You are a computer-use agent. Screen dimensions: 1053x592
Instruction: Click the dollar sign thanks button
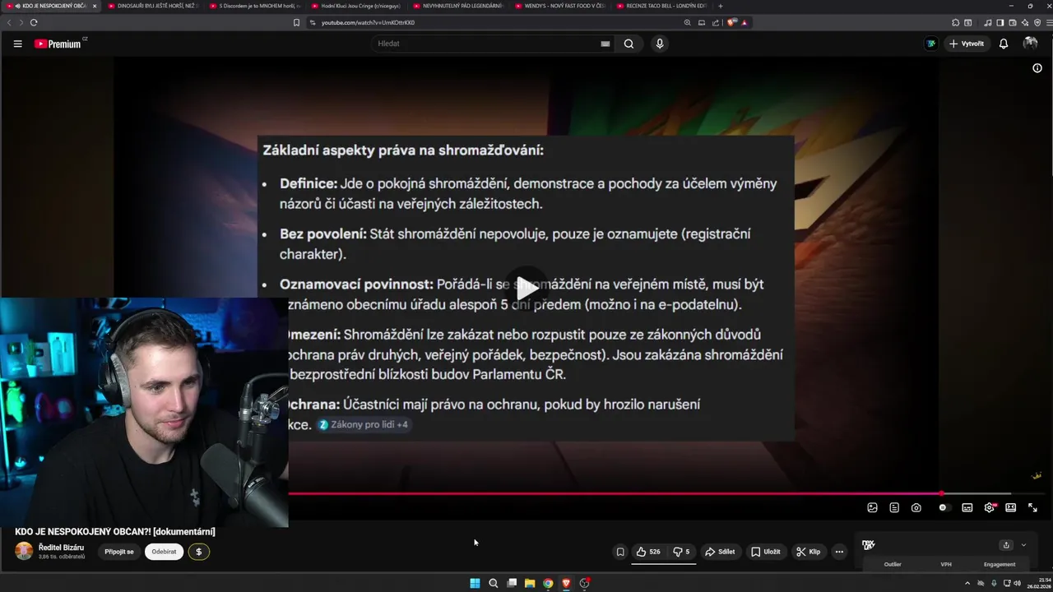click(x=198, y=552)
